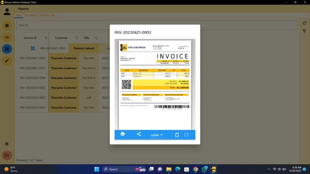Toggle the light/dark theme sun icon
Screen dimensions: 310x174
click(x=7, y=143)
